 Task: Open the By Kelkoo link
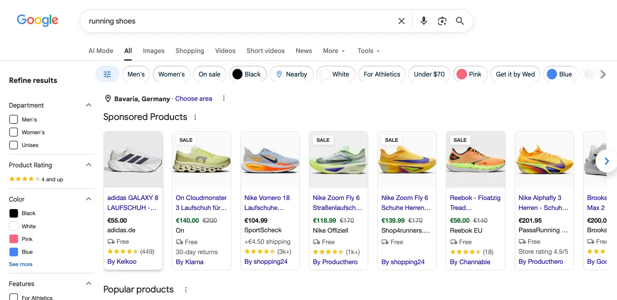coord(122,262)
